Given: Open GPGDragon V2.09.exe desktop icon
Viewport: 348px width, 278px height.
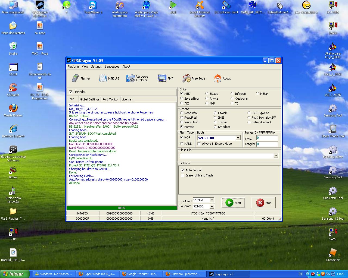Looking at the screenshot, I should pyautogui.click(x=40, y=9).
